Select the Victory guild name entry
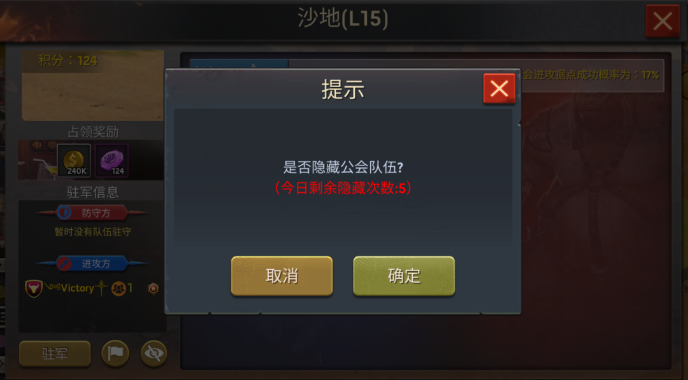The height and width of the screenshot is (380, 688). coord(77,288)
